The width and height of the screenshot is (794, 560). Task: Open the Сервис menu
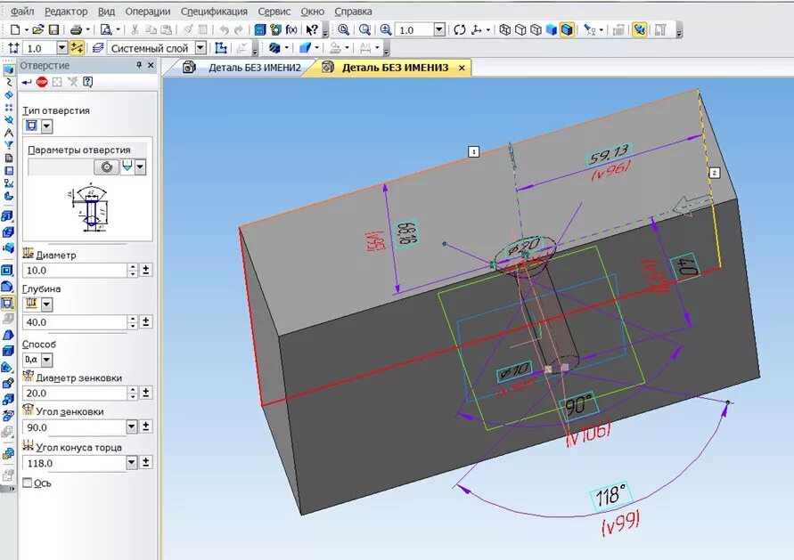point(274,12)
